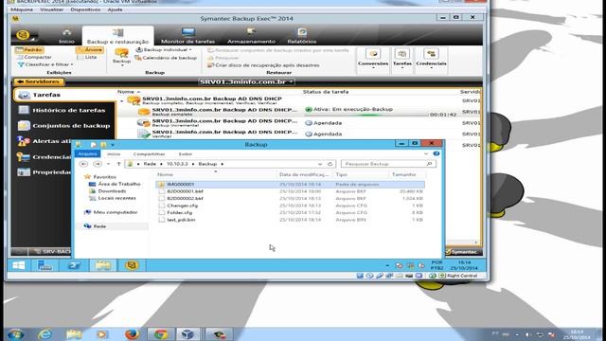Viewport: 606px width, 341px height.
Task: Click the Credenciais key icon in sidebar
Action: click(x=23, y=156)
